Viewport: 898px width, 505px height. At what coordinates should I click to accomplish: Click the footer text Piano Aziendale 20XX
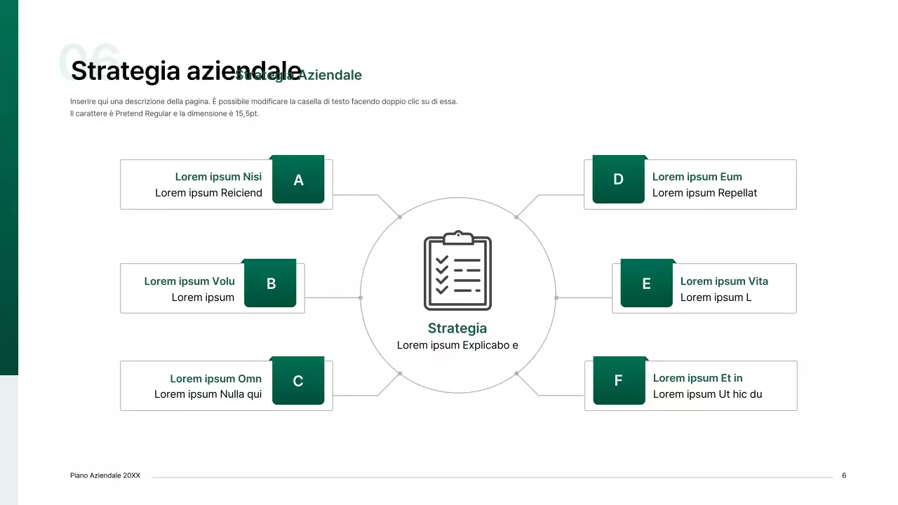105,475
